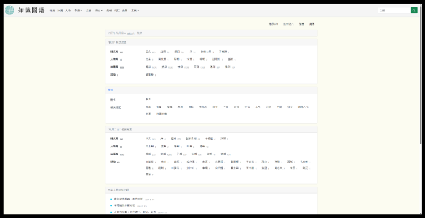Image resolution: width=425 pixels, height=218 pixels.
Task: Open 古籍库 in the 秋分 resources section
Action: coord(114,67)
